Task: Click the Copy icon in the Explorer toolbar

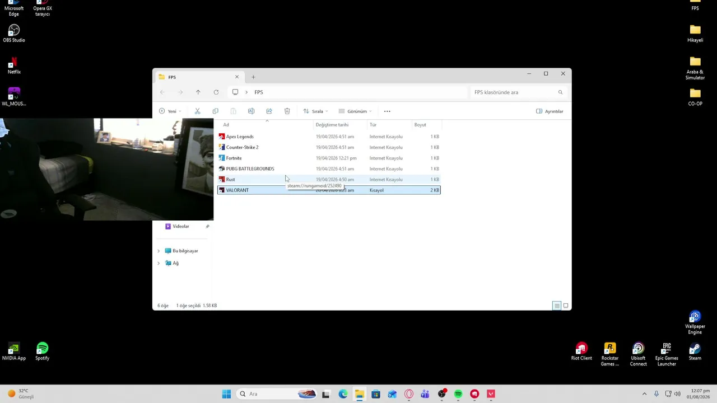Action: 215,111
